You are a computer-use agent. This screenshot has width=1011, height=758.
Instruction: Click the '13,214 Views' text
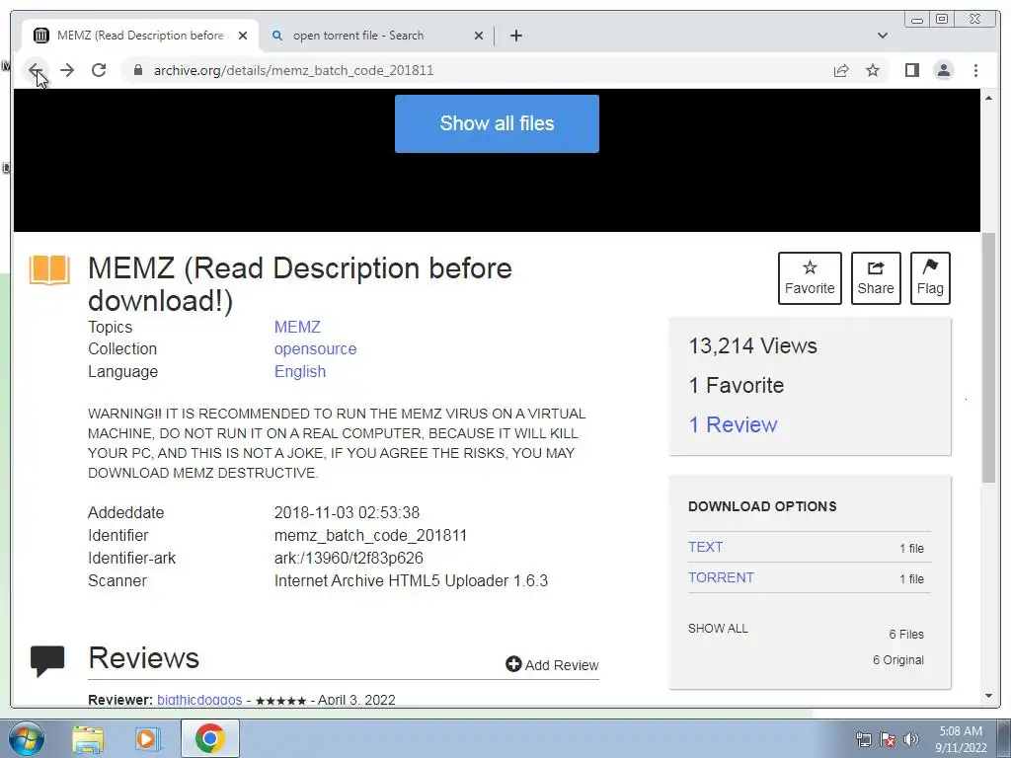[752, 346]
